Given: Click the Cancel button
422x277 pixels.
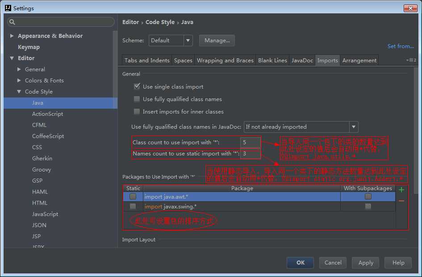Looking at the screenshot, I should 333,262.
